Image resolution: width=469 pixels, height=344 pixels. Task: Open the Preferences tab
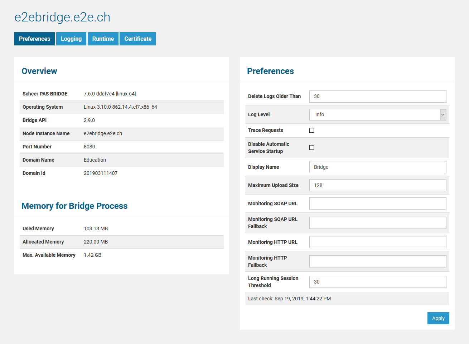pos(34,39)
